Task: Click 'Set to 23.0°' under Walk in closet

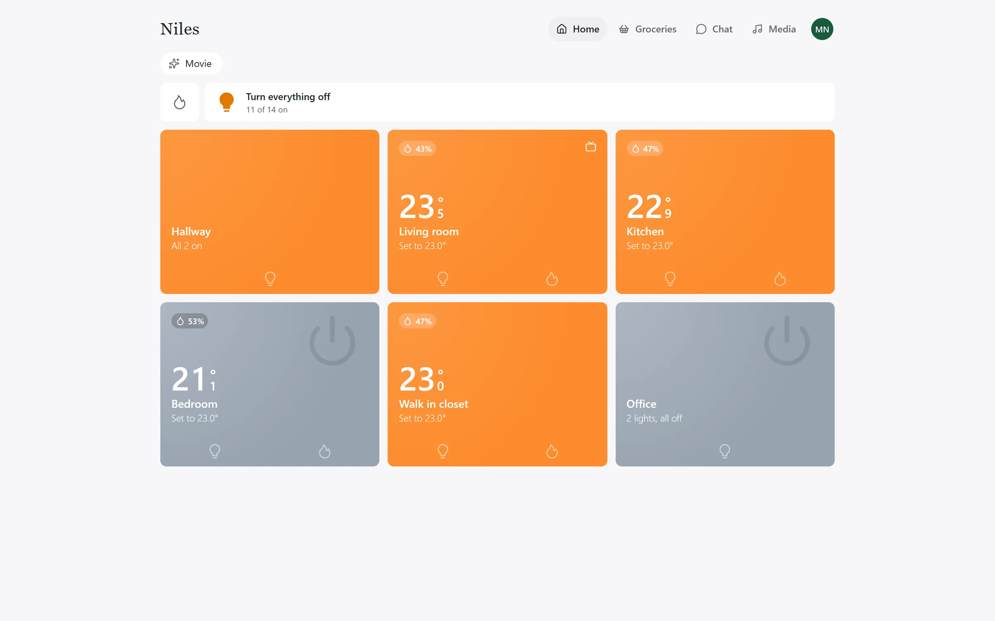Action: 422,418
